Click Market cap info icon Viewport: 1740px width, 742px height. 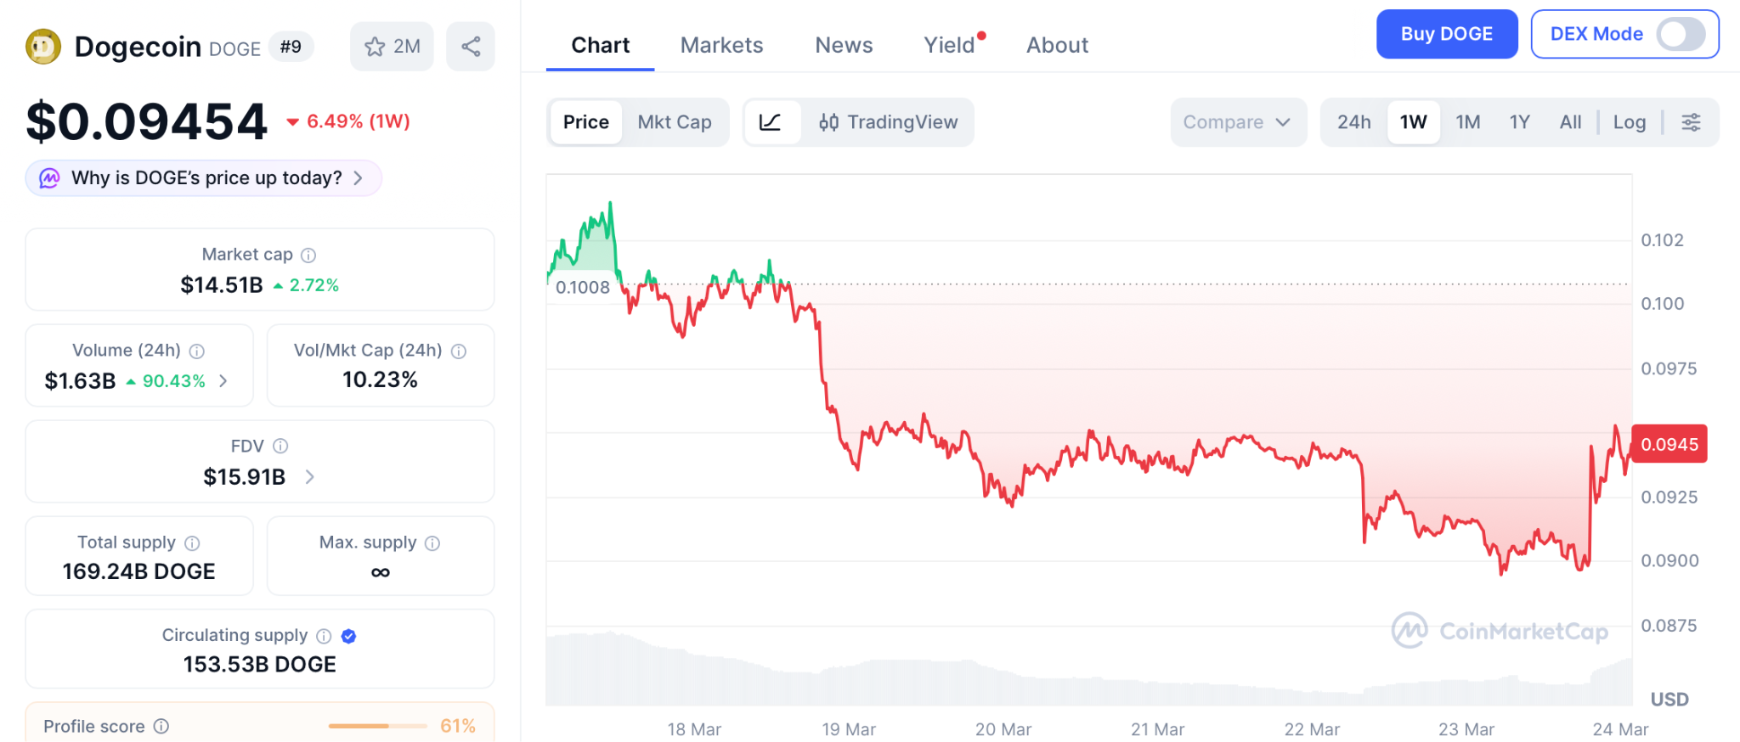[x=309, y=255]
